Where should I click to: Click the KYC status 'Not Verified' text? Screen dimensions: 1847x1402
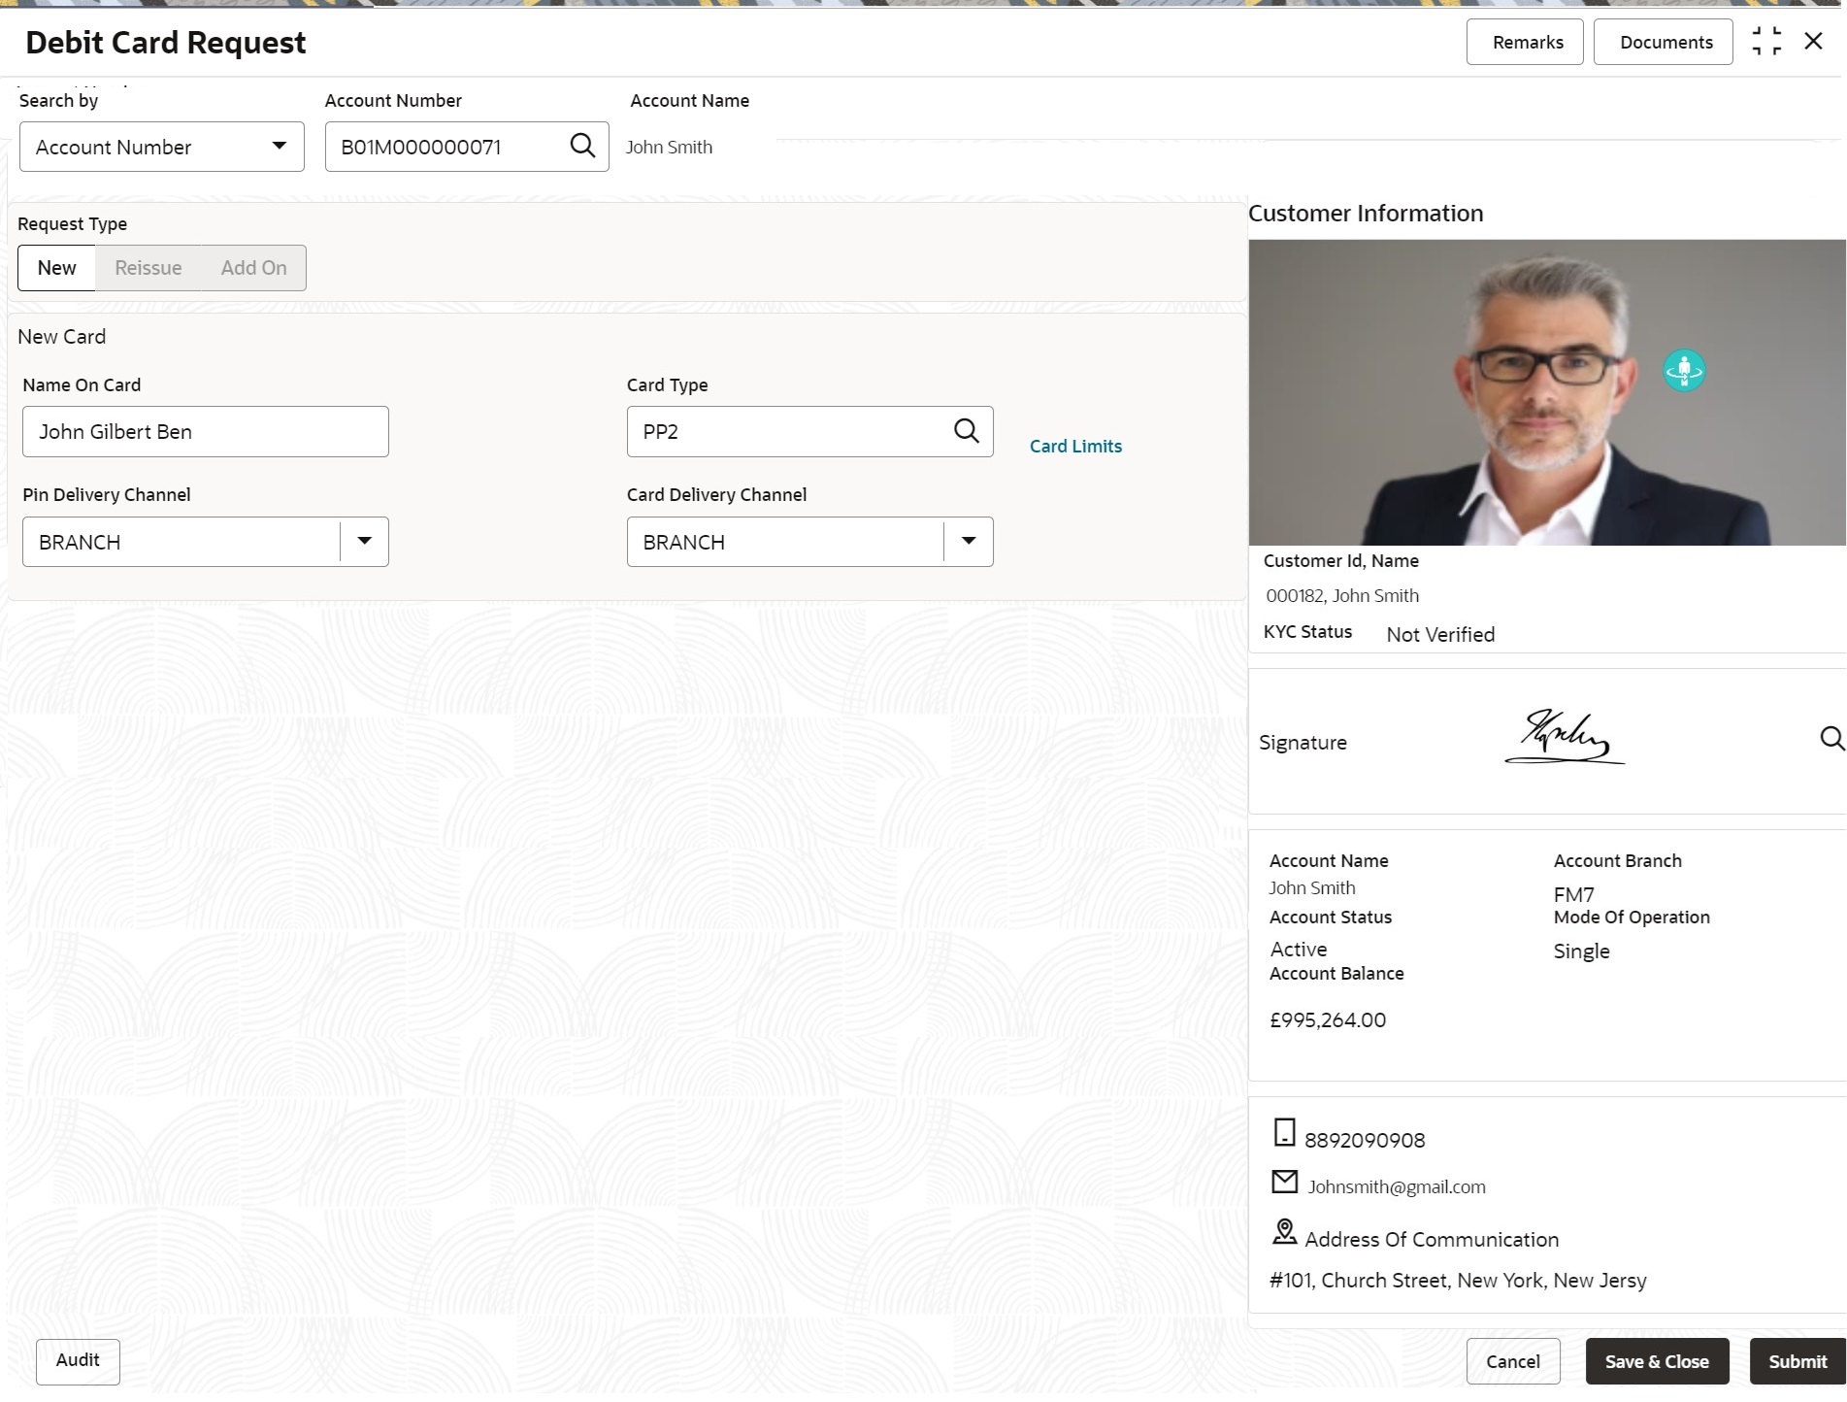[1440, 634]
